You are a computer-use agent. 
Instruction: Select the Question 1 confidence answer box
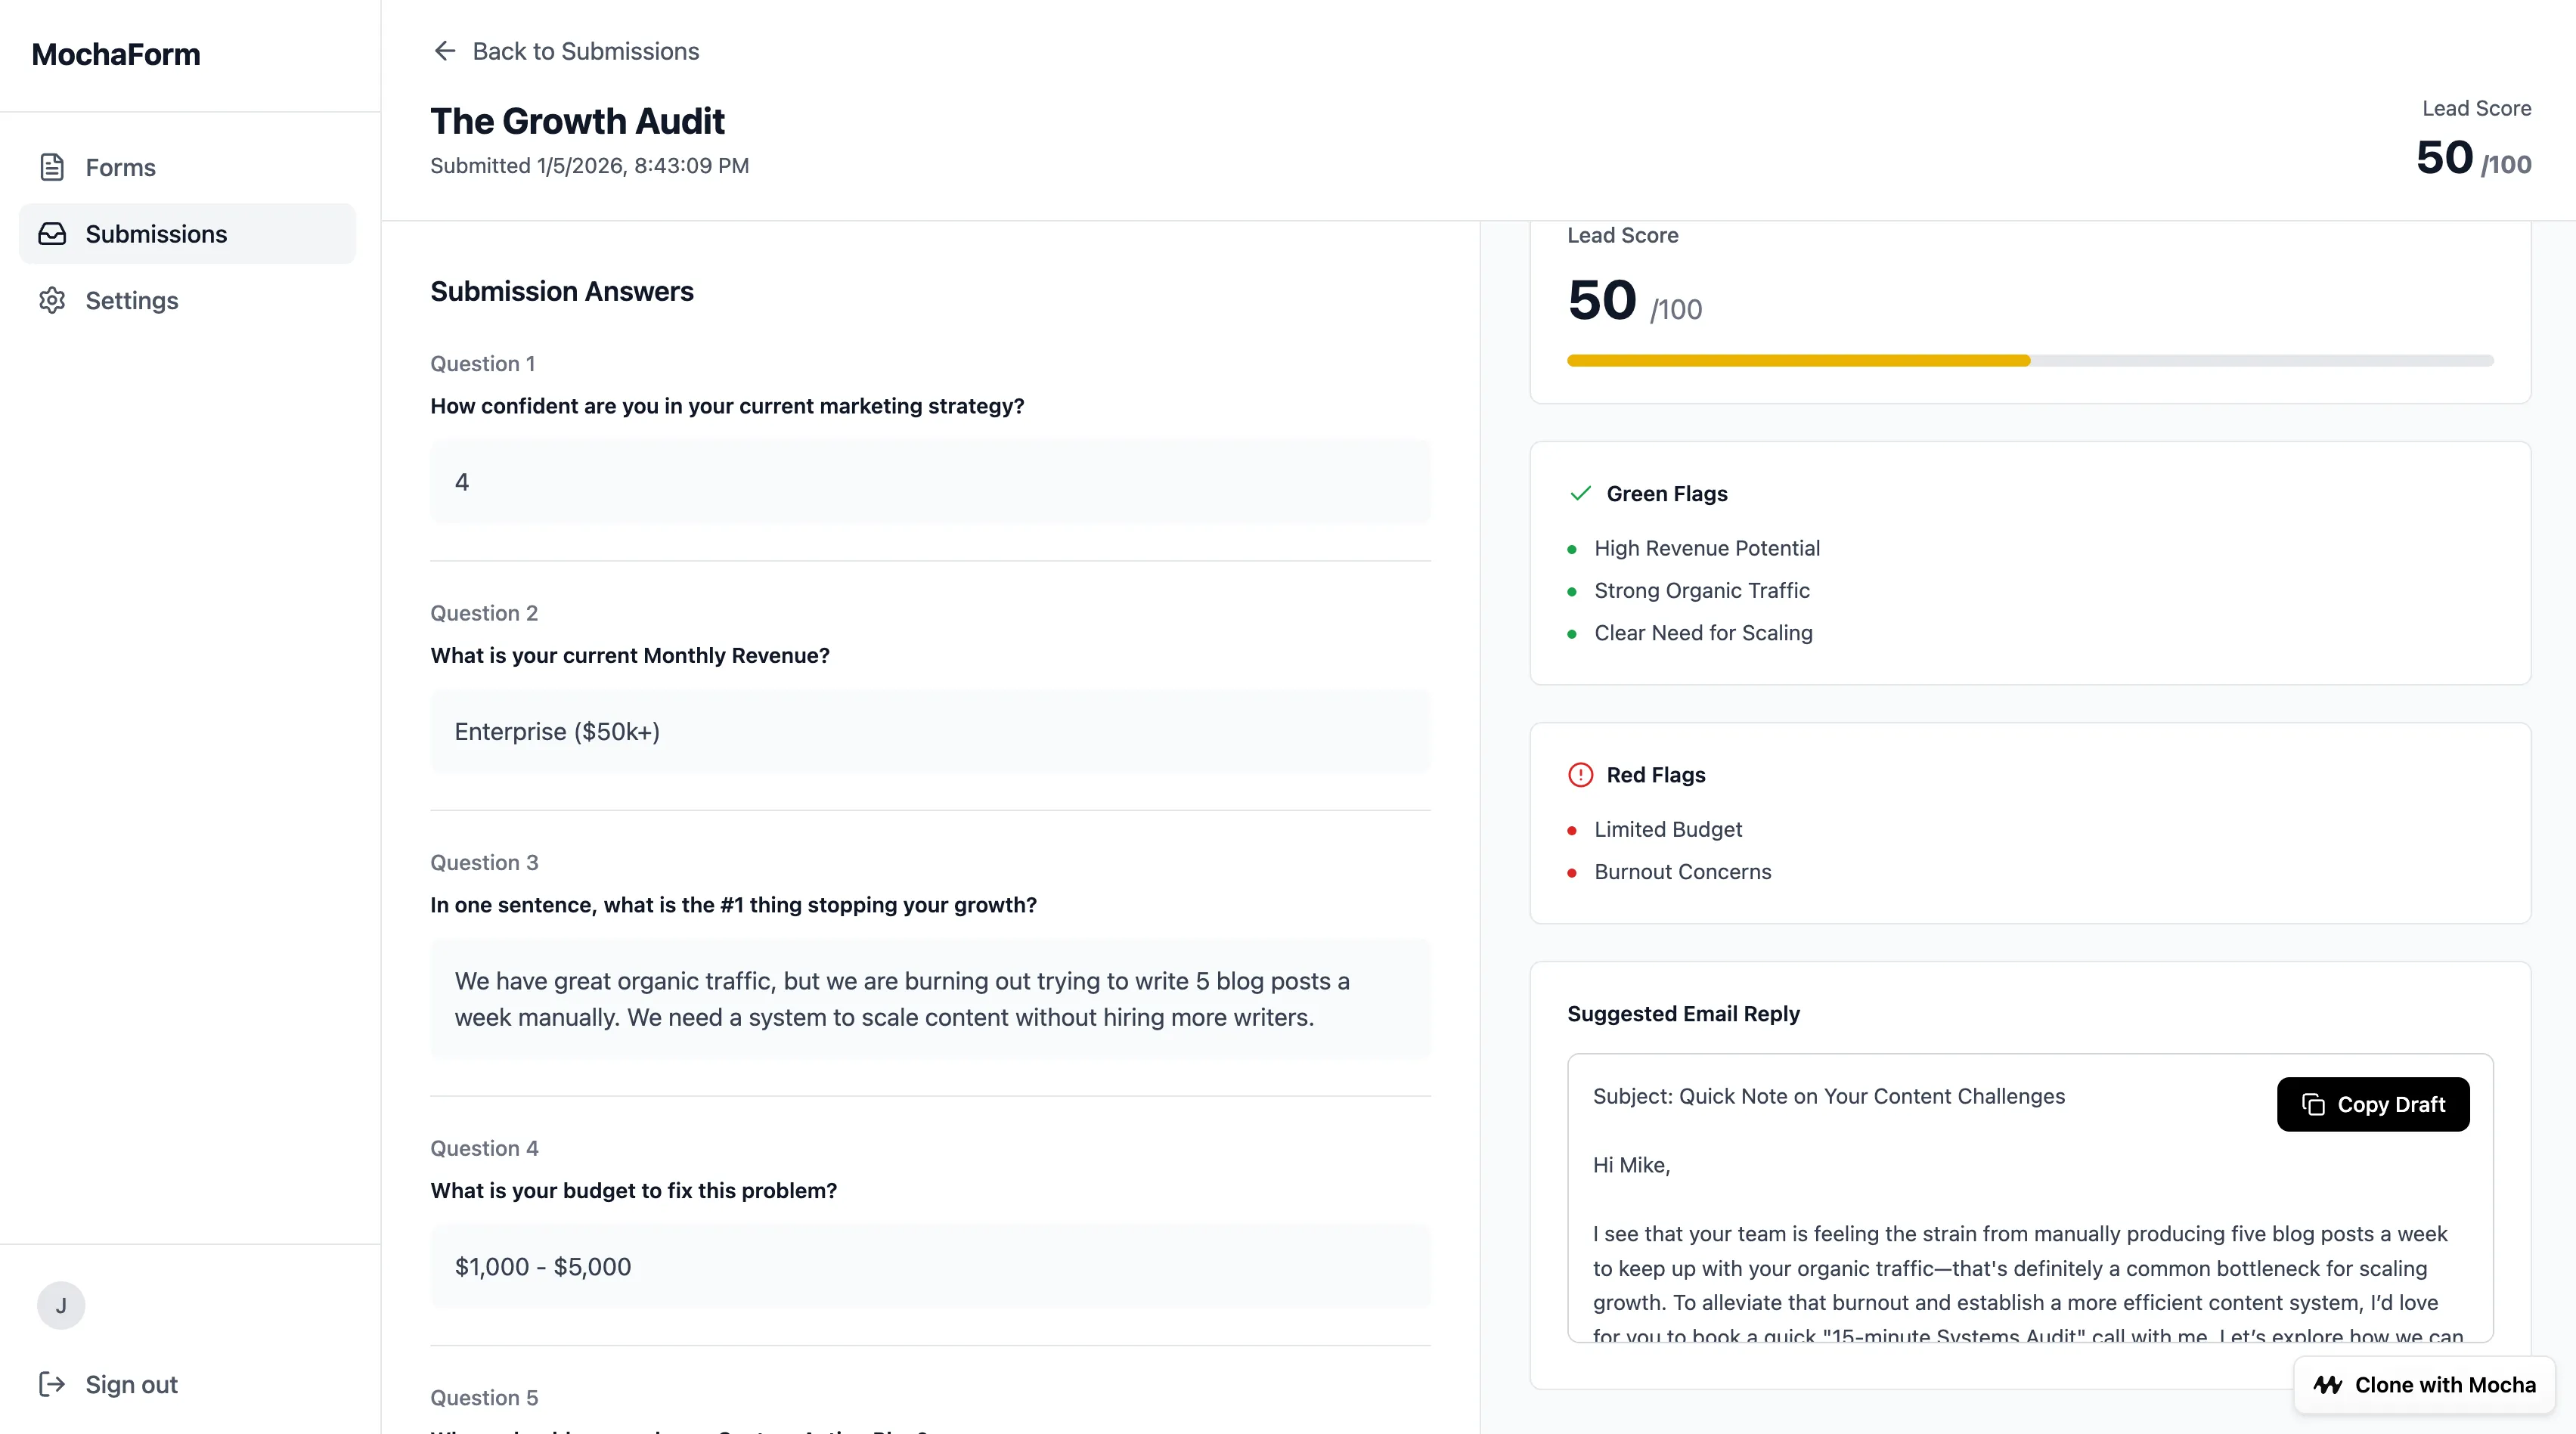click(929, 482)
